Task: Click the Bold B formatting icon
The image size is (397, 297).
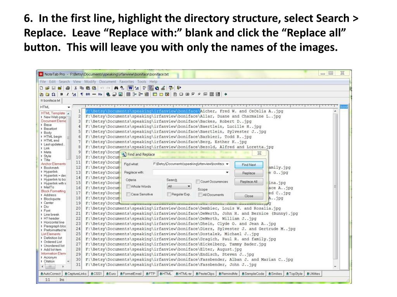Action: [x=62, y=94]
